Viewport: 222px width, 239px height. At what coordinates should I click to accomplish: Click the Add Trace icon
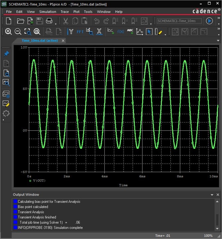point(111,31)
